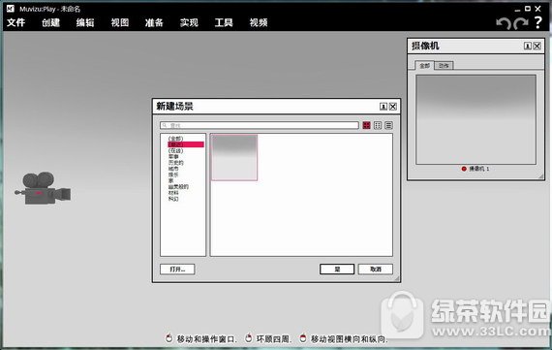552x350 pixels.
Task: Open the 实现 menu
Action: [189, 22]
